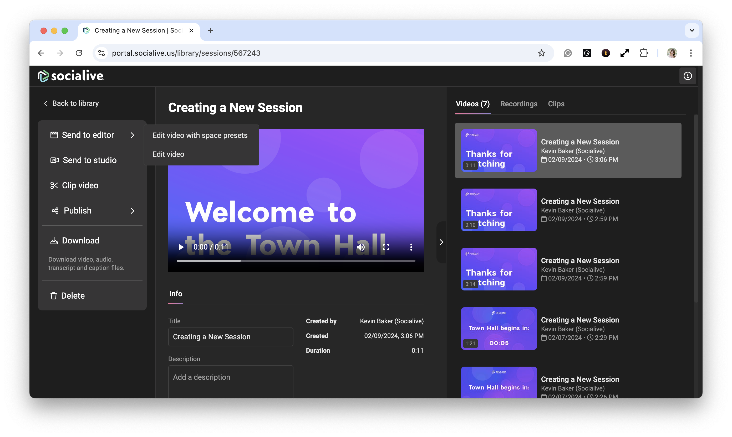
Task: Open the Clips tab
Action: point(556,104)
